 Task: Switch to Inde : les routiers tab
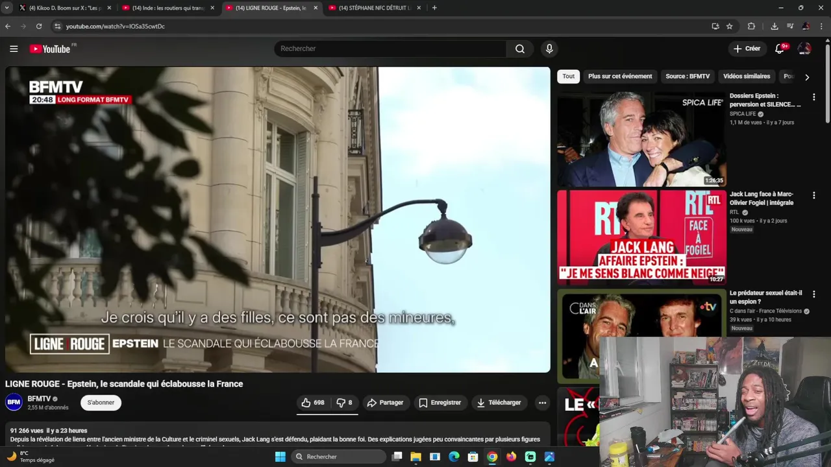(167, 8)
